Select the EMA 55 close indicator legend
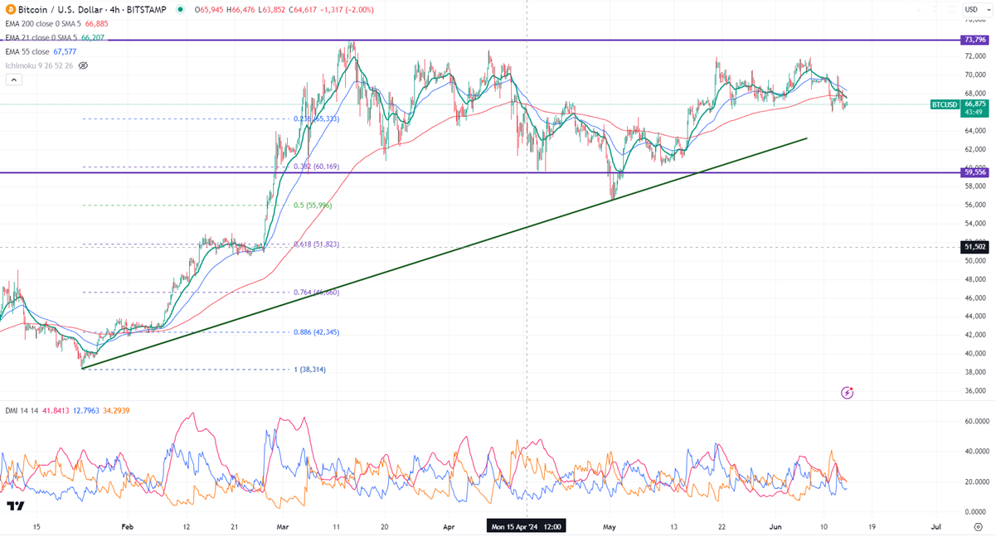 pos(27,51)
